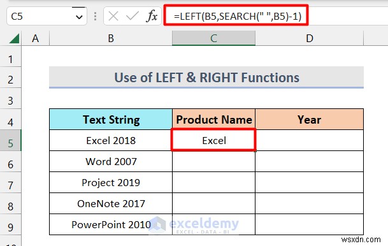The image size is (388, 246).
Task: Select empty Product Name cell beside Project 2019
Action: [214, 182]
